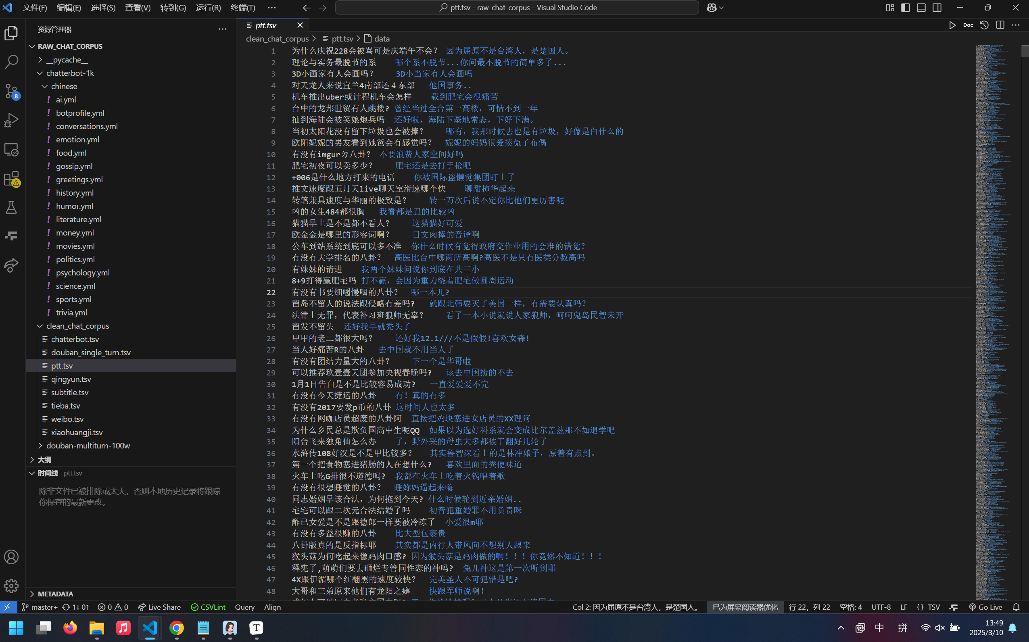1029x642 pixels.
Task: Open Remote Explorer view icon
Action: click(x=11, y=150)
